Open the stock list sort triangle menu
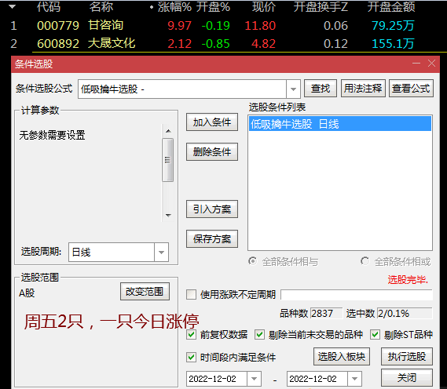Viewport: 447px width, 389px height. [13, 6]
